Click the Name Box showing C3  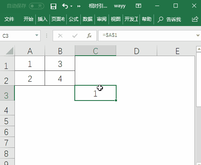20,36
